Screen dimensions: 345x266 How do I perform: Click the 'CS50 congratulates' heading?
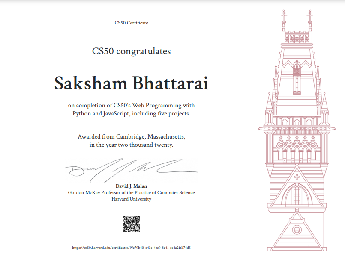tap(131, 51)
